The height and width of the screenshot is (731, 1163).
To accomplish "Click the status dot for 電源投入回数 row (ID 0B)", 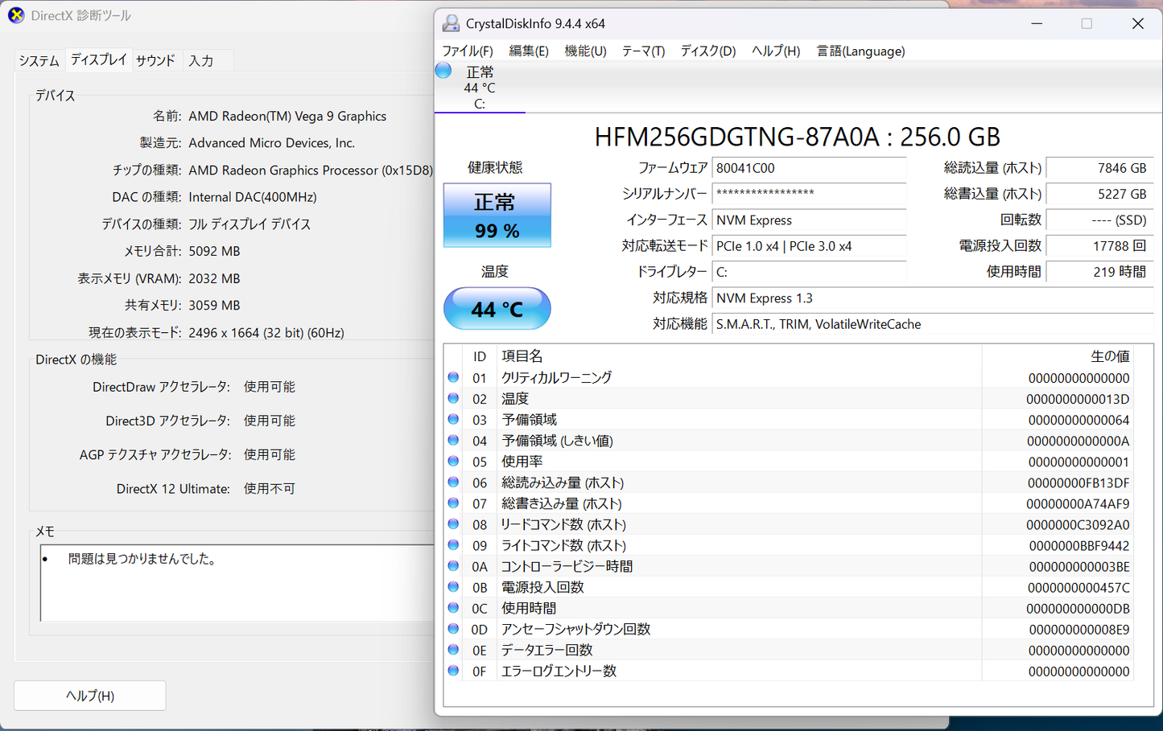I will click(x=453, y=586).
